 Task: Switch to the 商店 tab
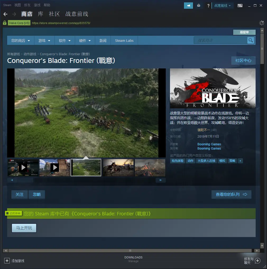pos(27,14)
